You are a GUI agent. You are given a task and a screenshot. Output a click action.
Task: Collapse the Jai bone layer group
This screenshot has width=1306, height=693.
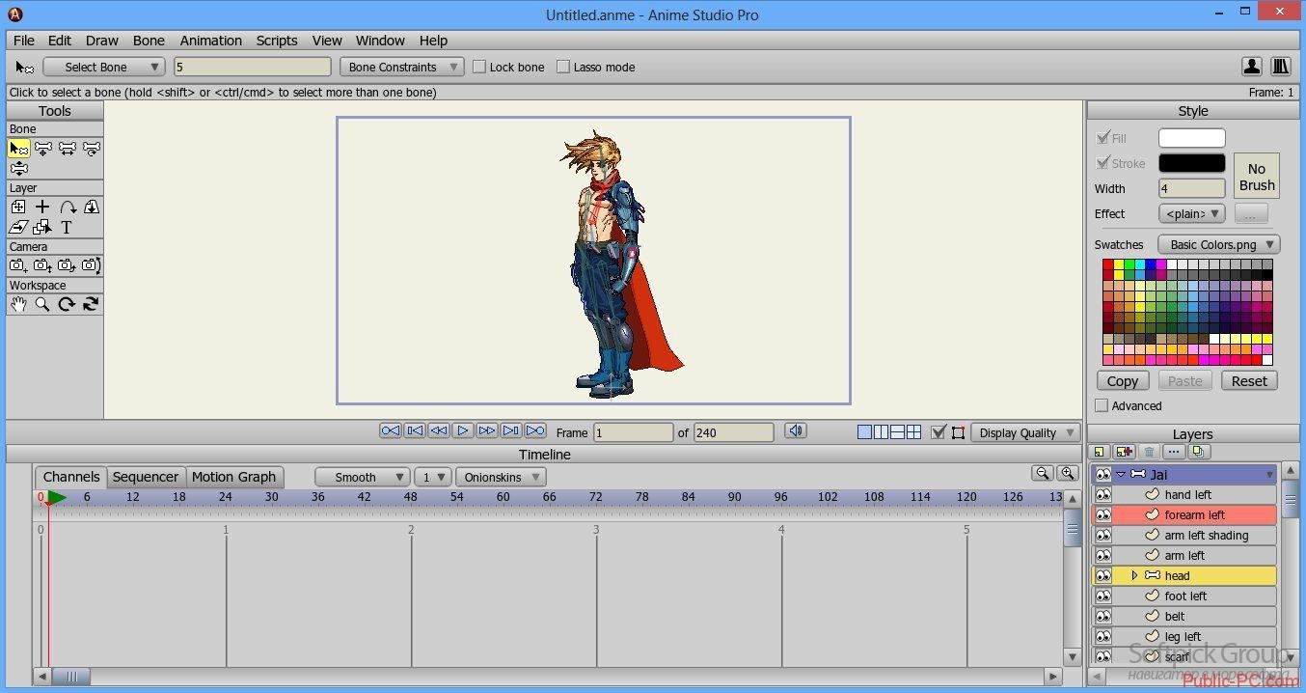click(x=1121, y=474)
